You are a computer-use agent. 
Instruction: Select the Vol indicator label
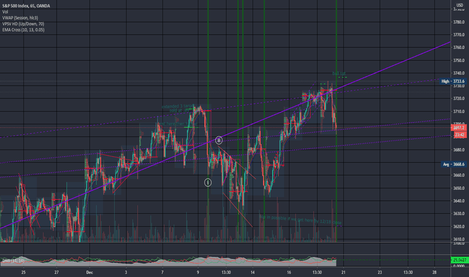[x=5, y=12]
